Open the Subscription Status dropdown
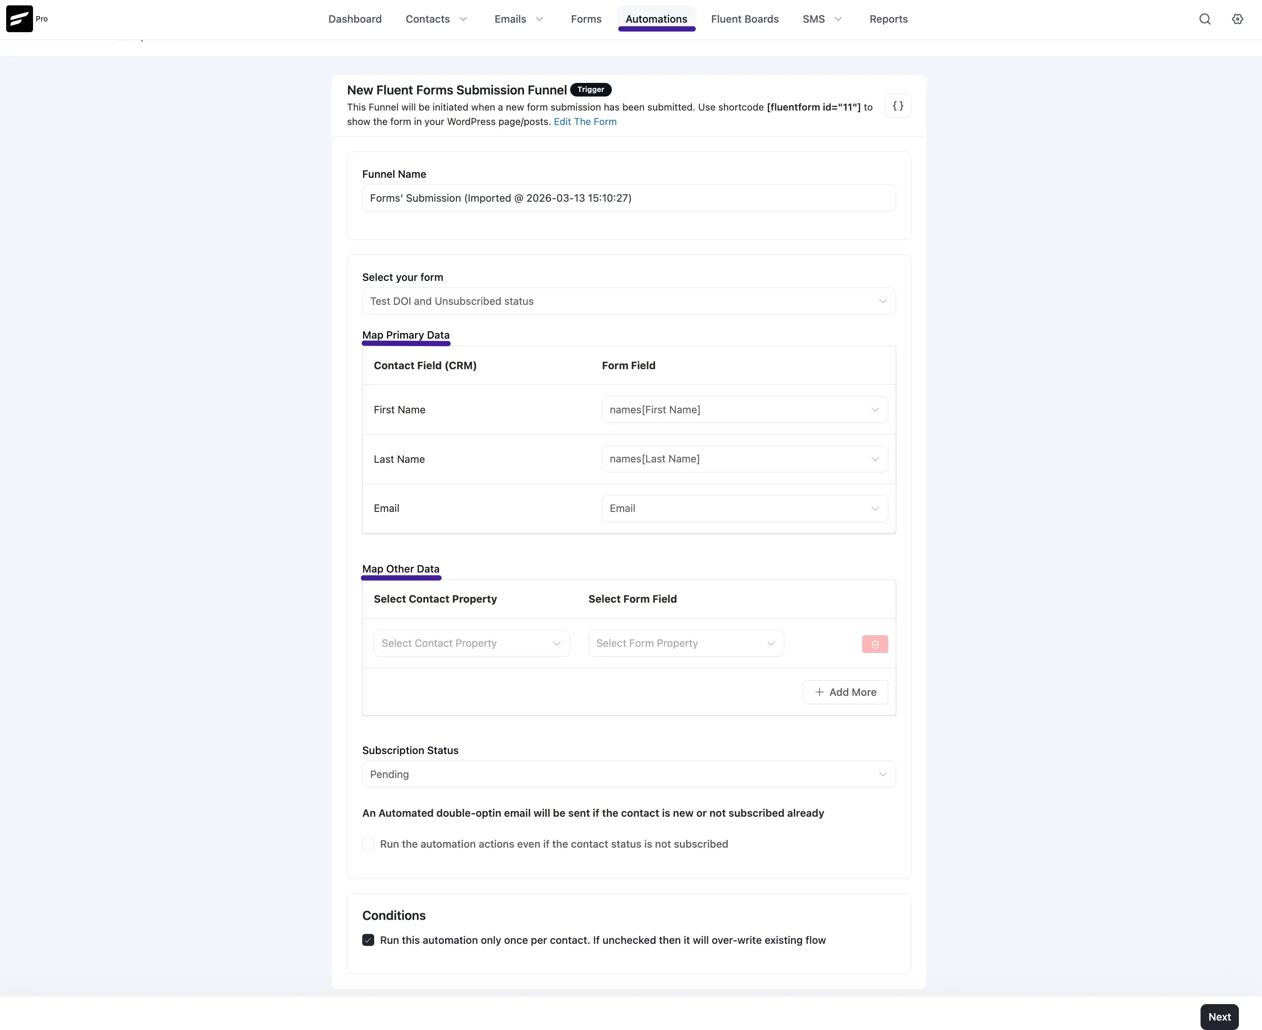The height and width of the screenshot is (1030, 1262). [x=628, y=774]
